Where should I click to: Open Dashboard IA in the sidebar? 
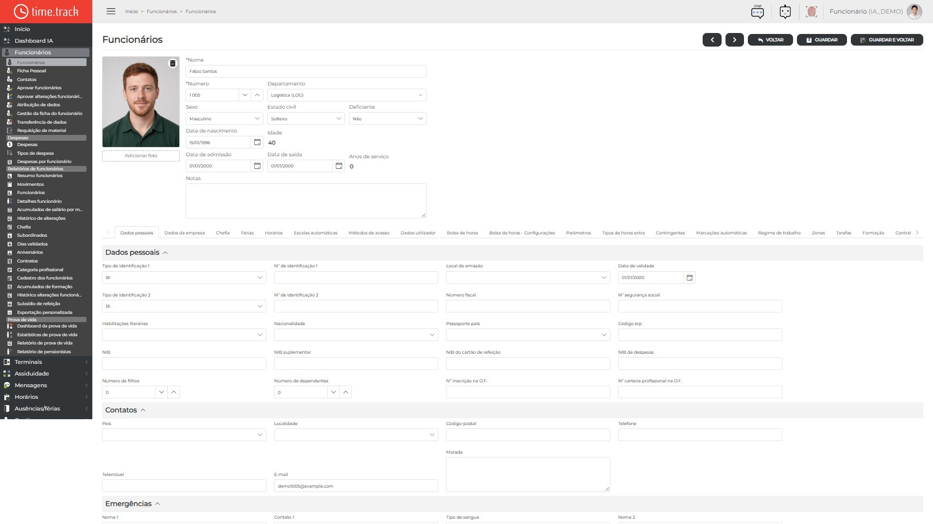(34, 41)
